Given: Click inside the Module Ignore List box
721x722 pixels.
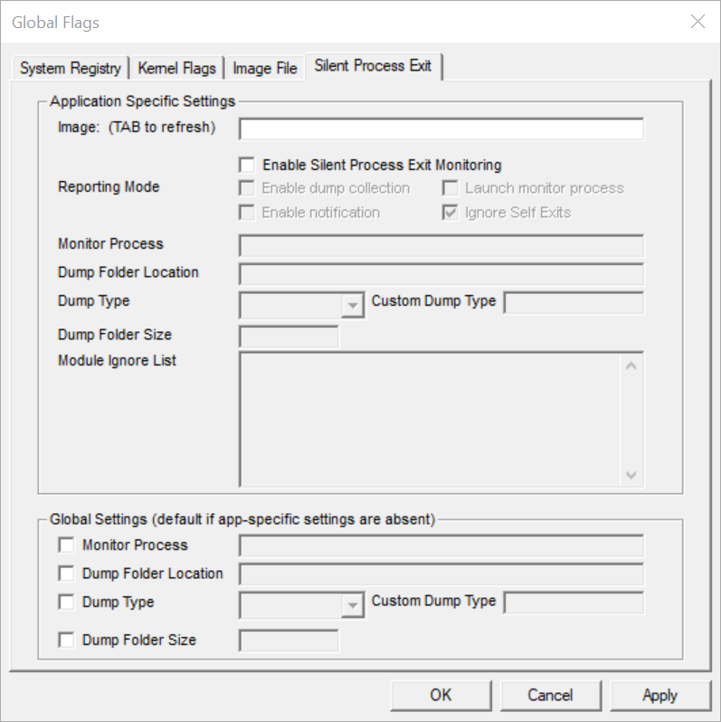Looking at the screenshot, I should (x=430, y=420).
